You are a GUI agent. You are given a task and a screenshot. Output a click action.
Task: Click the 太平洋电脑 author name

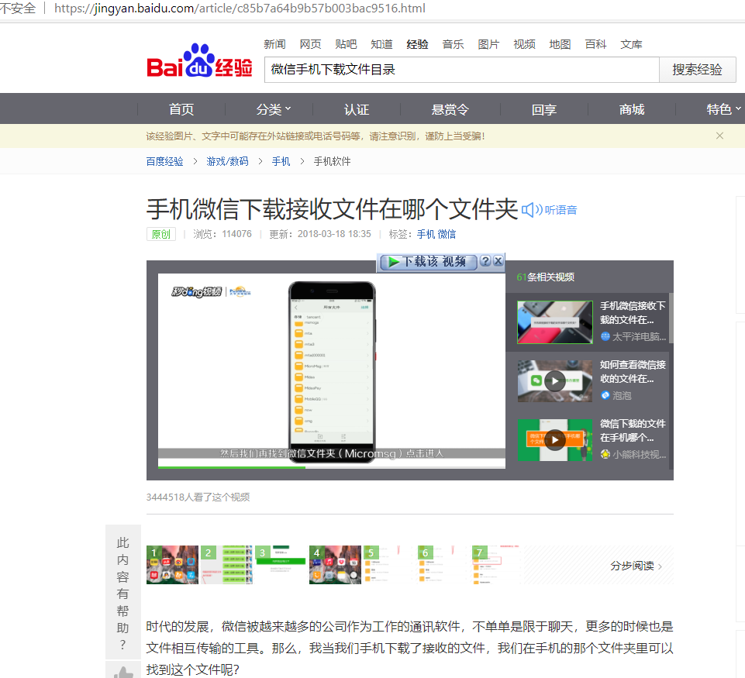coord(639,336)
